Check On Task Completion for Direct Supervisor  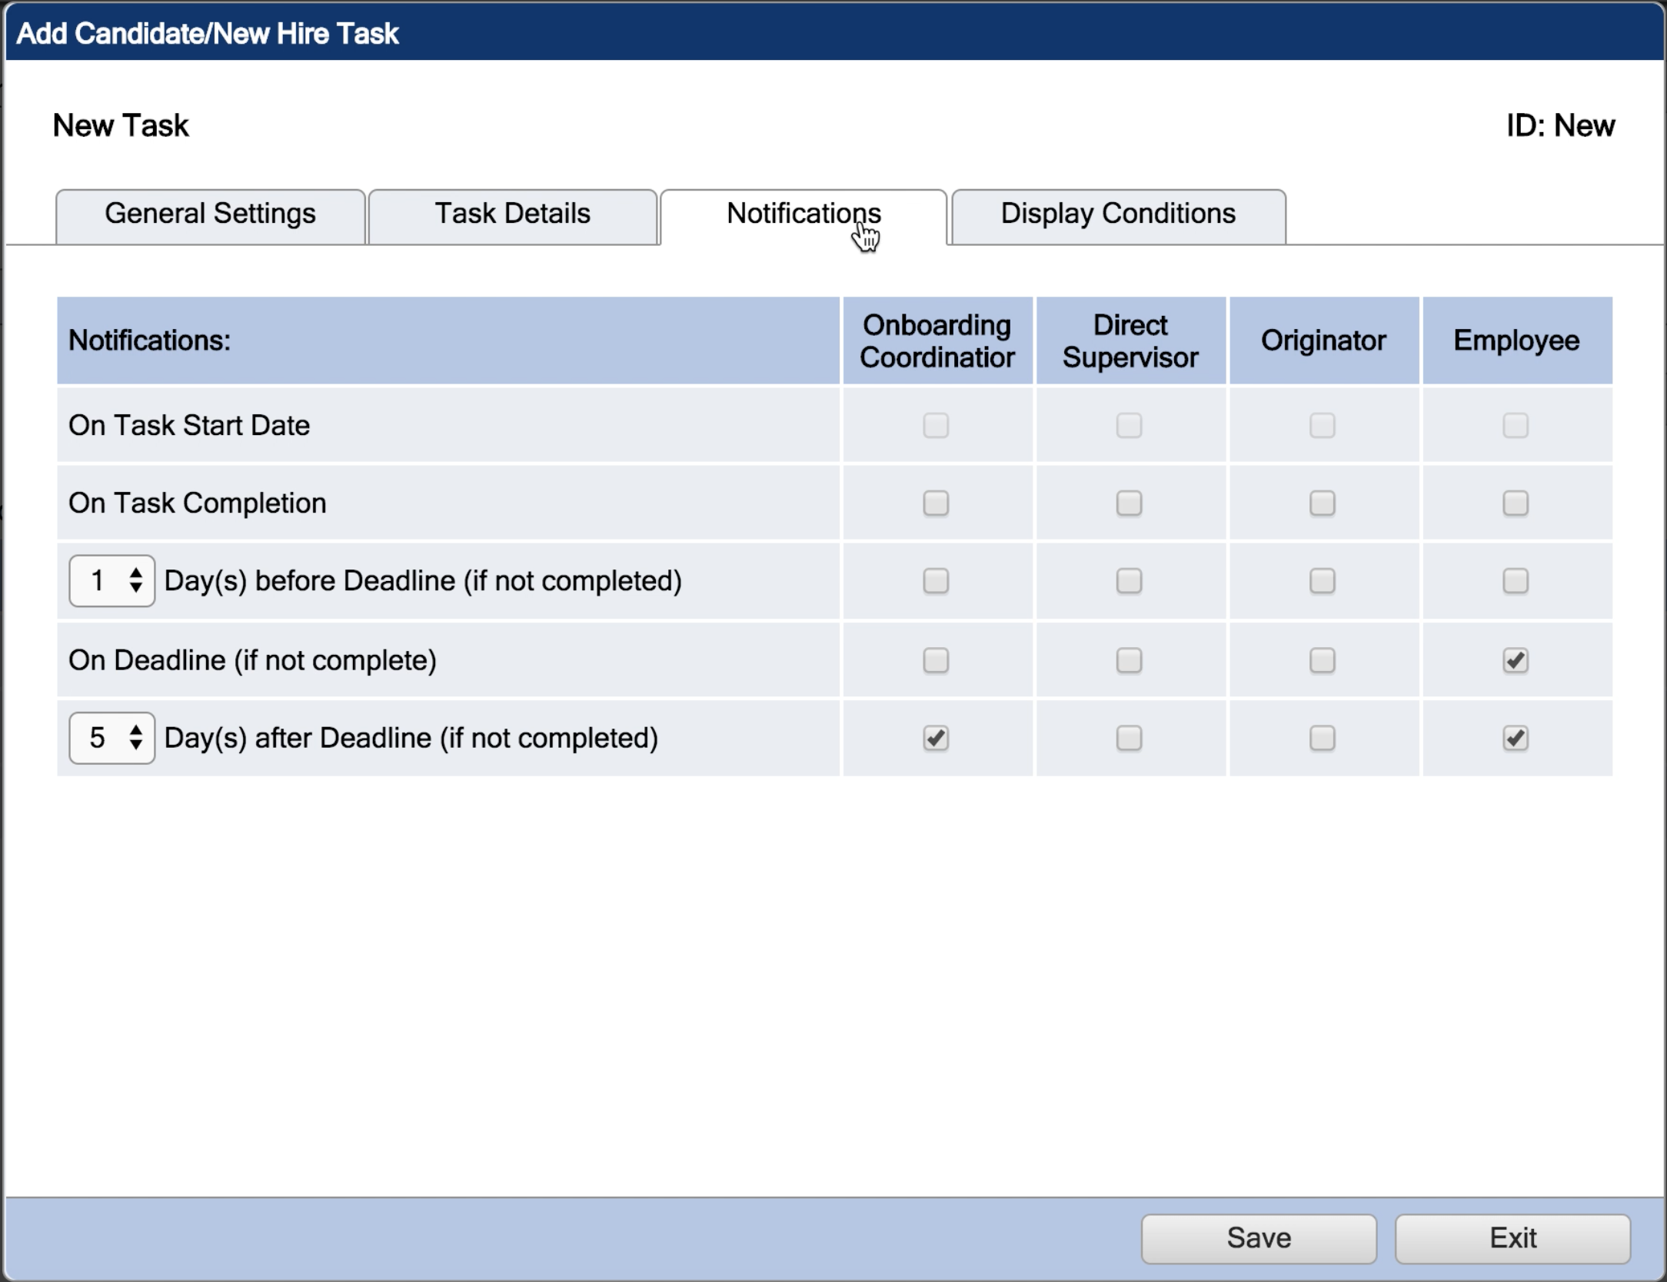(x=1129, y=503)
